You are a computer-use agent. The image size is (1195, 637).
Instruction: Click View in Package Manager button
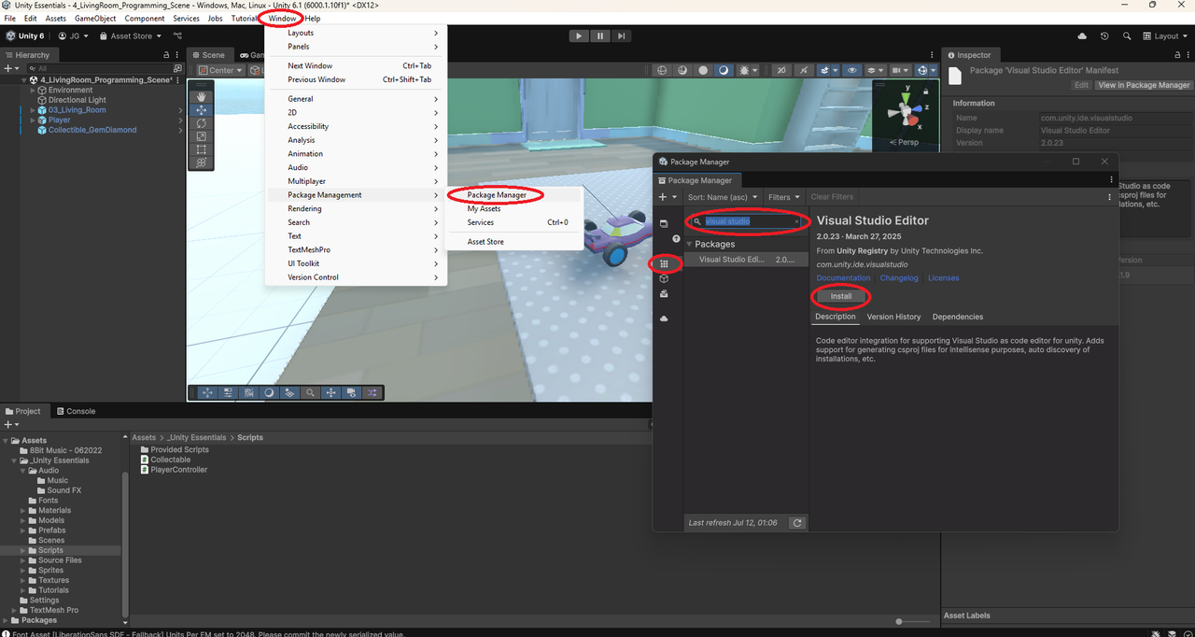(x=1144, y=85)
